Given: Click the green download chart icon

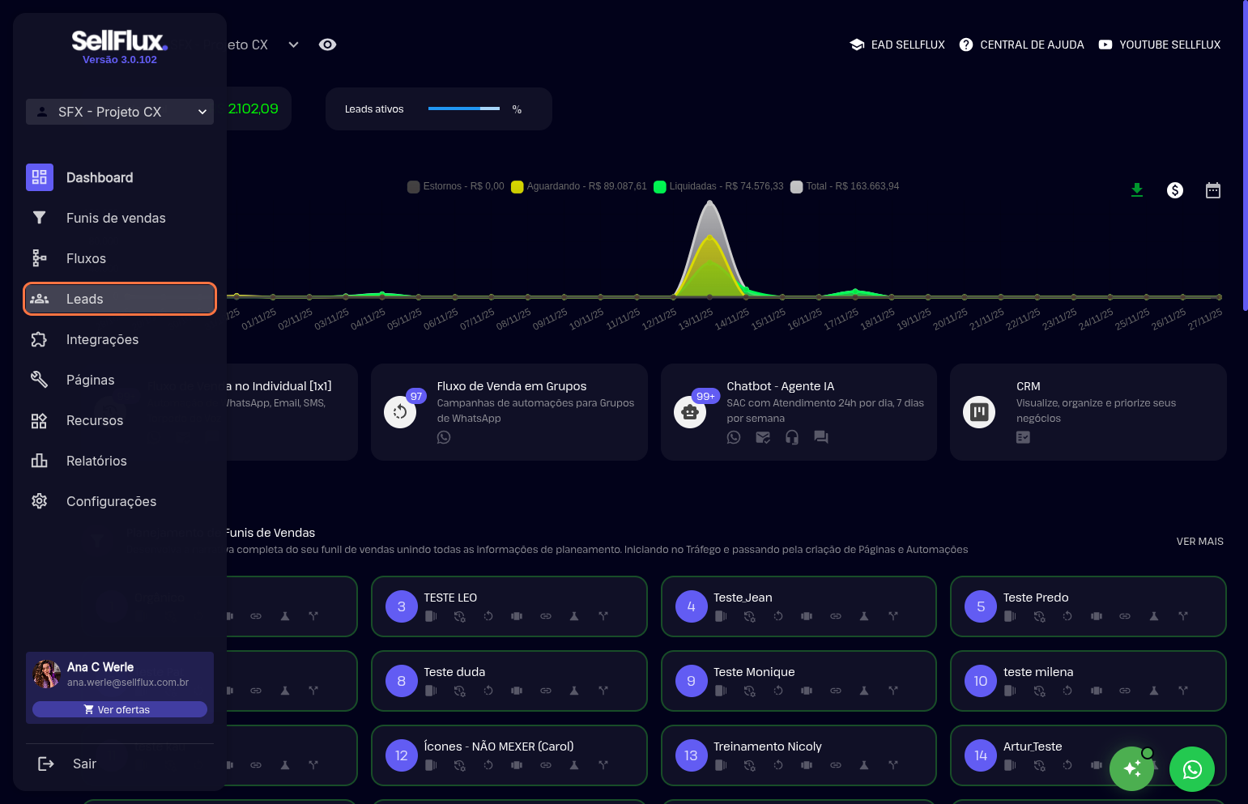Looking at the screenshot, I should pyautogui.click(x=1137, y=190).
